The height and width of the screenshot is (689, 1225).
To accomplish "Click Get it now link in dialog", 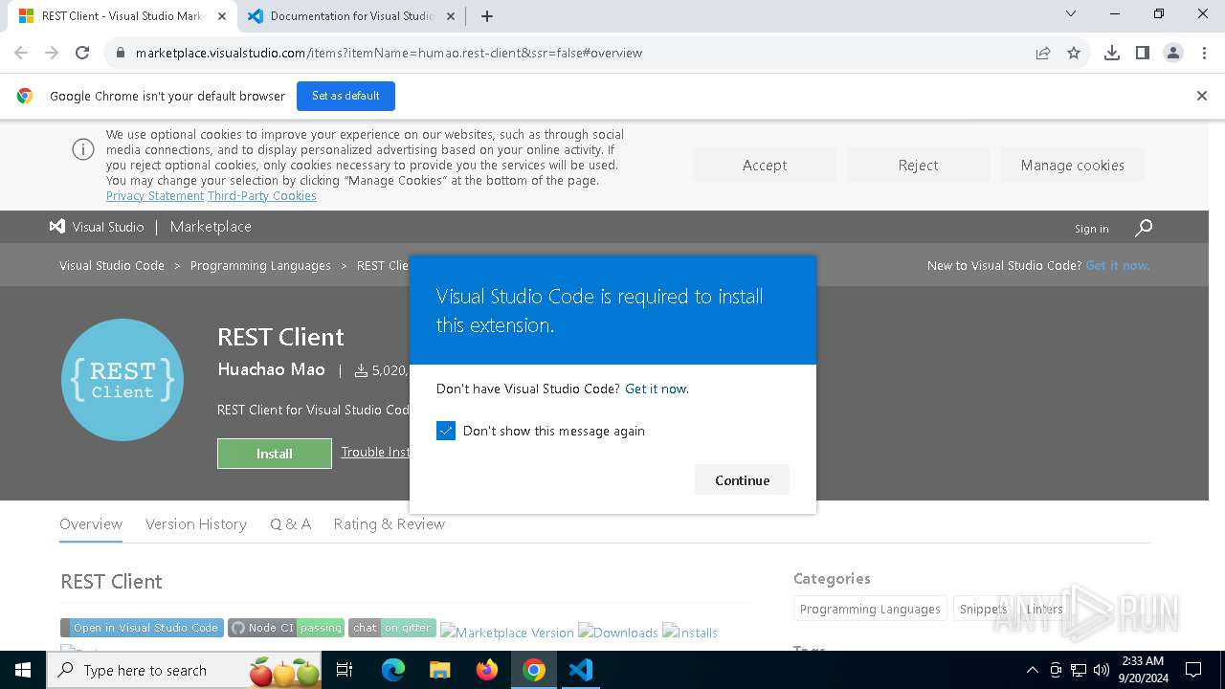I will coord(657,389).
